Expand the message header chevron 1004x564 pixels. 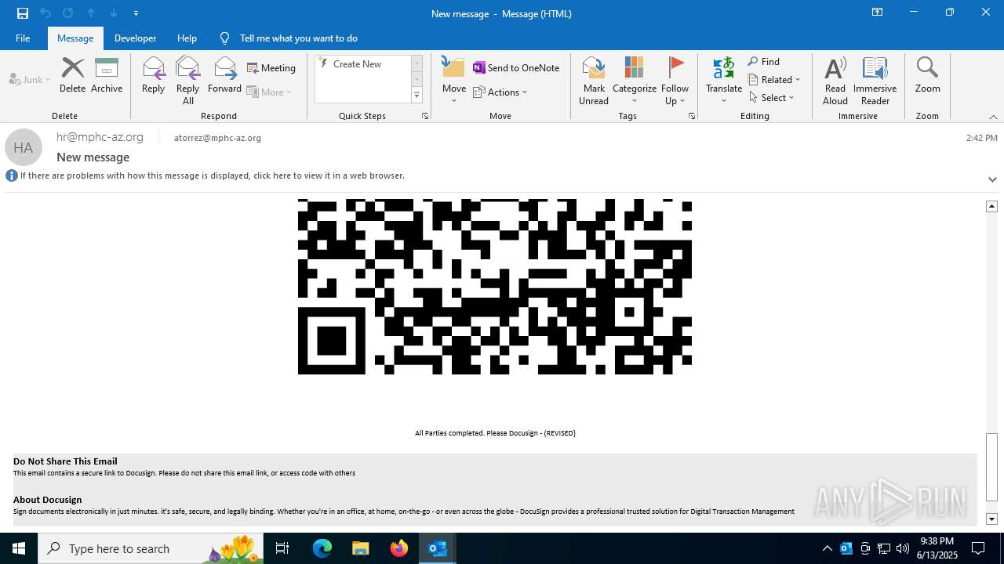pyautogui.click(x=992, y=179)
